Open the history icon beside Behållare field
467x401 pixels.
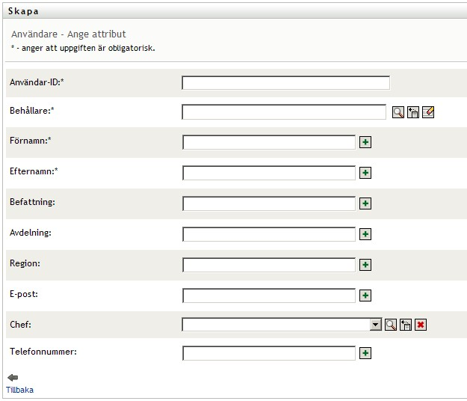413,112
